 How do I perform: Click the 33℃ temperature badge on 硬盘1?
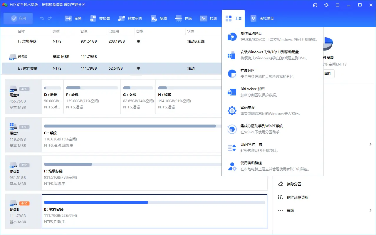coord(24,127)
